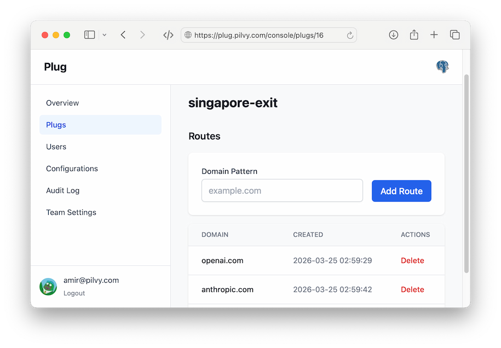Click the Domain Pattern input field
Viewport: 501px width, 348px height.
(x=282, y=190)
